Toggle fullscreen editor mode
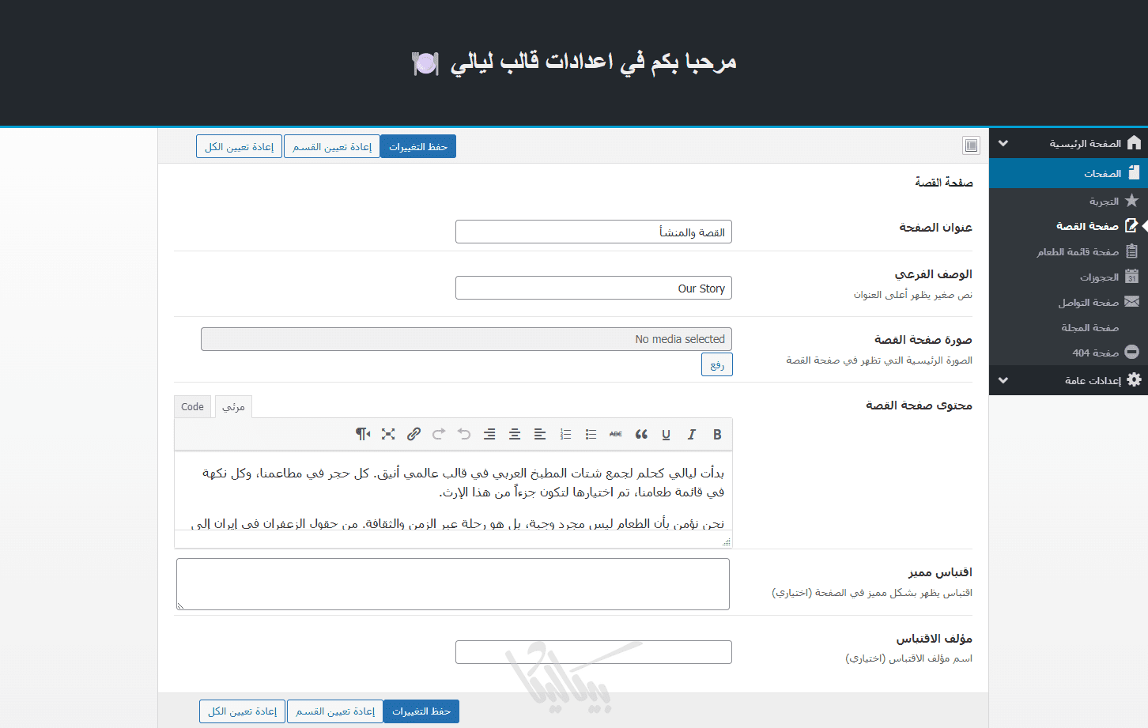The image size is (1148, 728). [388, 434]
